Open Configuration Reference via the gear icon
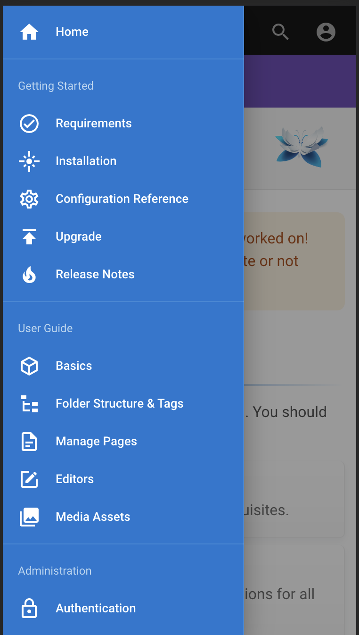Image resolution: width=359 pixels, height=635 pixels. (29, 199)
